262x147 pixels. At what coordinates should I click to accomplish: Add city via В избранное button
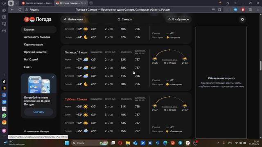pyautogui.click(x=178, y=19)
